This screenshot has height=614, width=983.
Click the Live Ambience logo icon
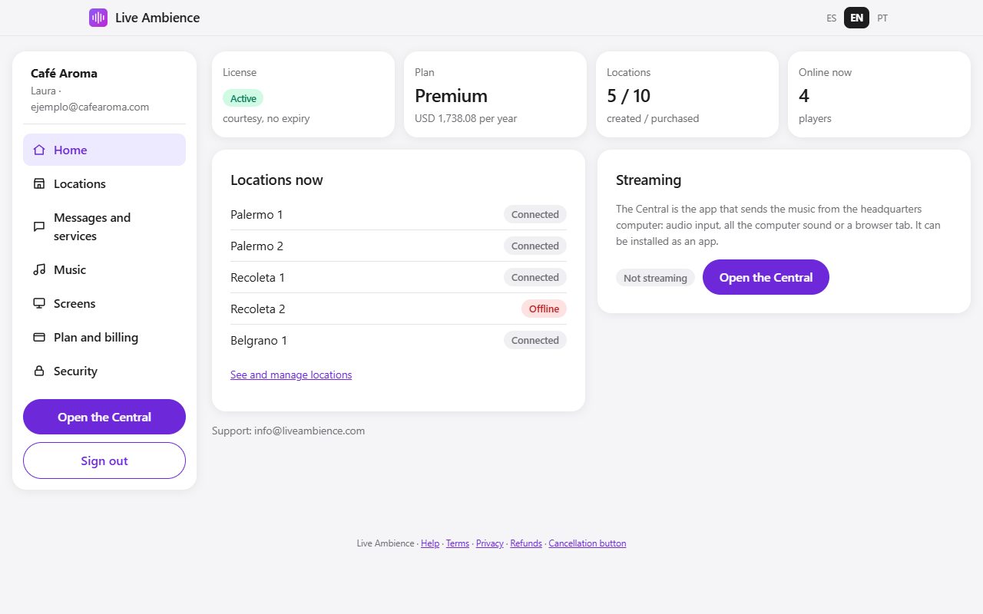98,18
